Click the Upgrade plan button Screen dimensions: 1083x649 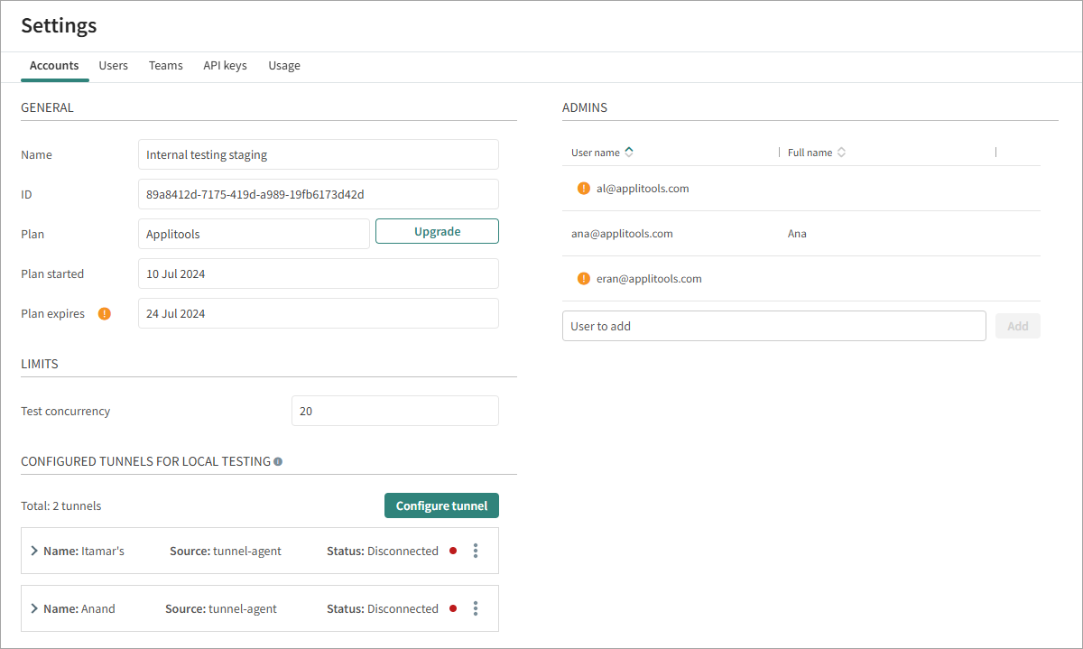pyautogui.click(x=438, y=231)
